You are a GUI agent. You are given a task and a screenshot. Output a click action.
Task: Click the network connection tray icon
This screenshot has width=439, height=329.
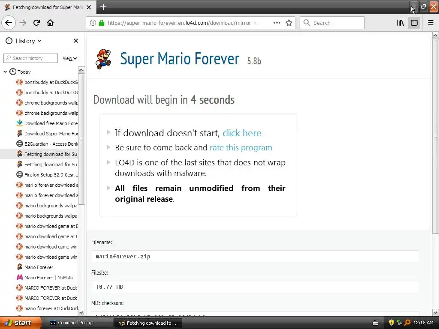tap(400, 323)
